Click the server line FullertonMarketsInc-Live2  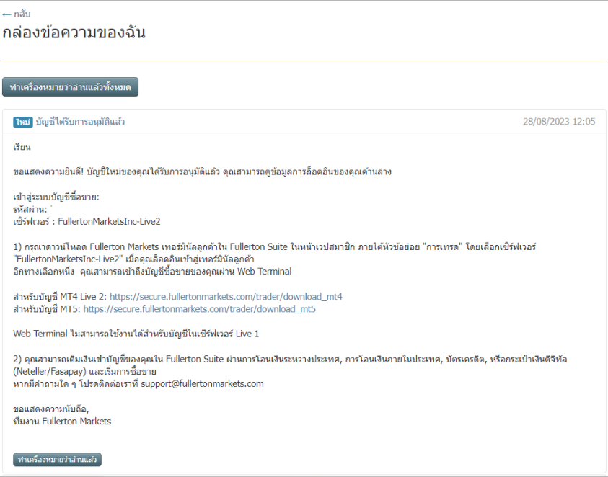click(x=87, y=222)
